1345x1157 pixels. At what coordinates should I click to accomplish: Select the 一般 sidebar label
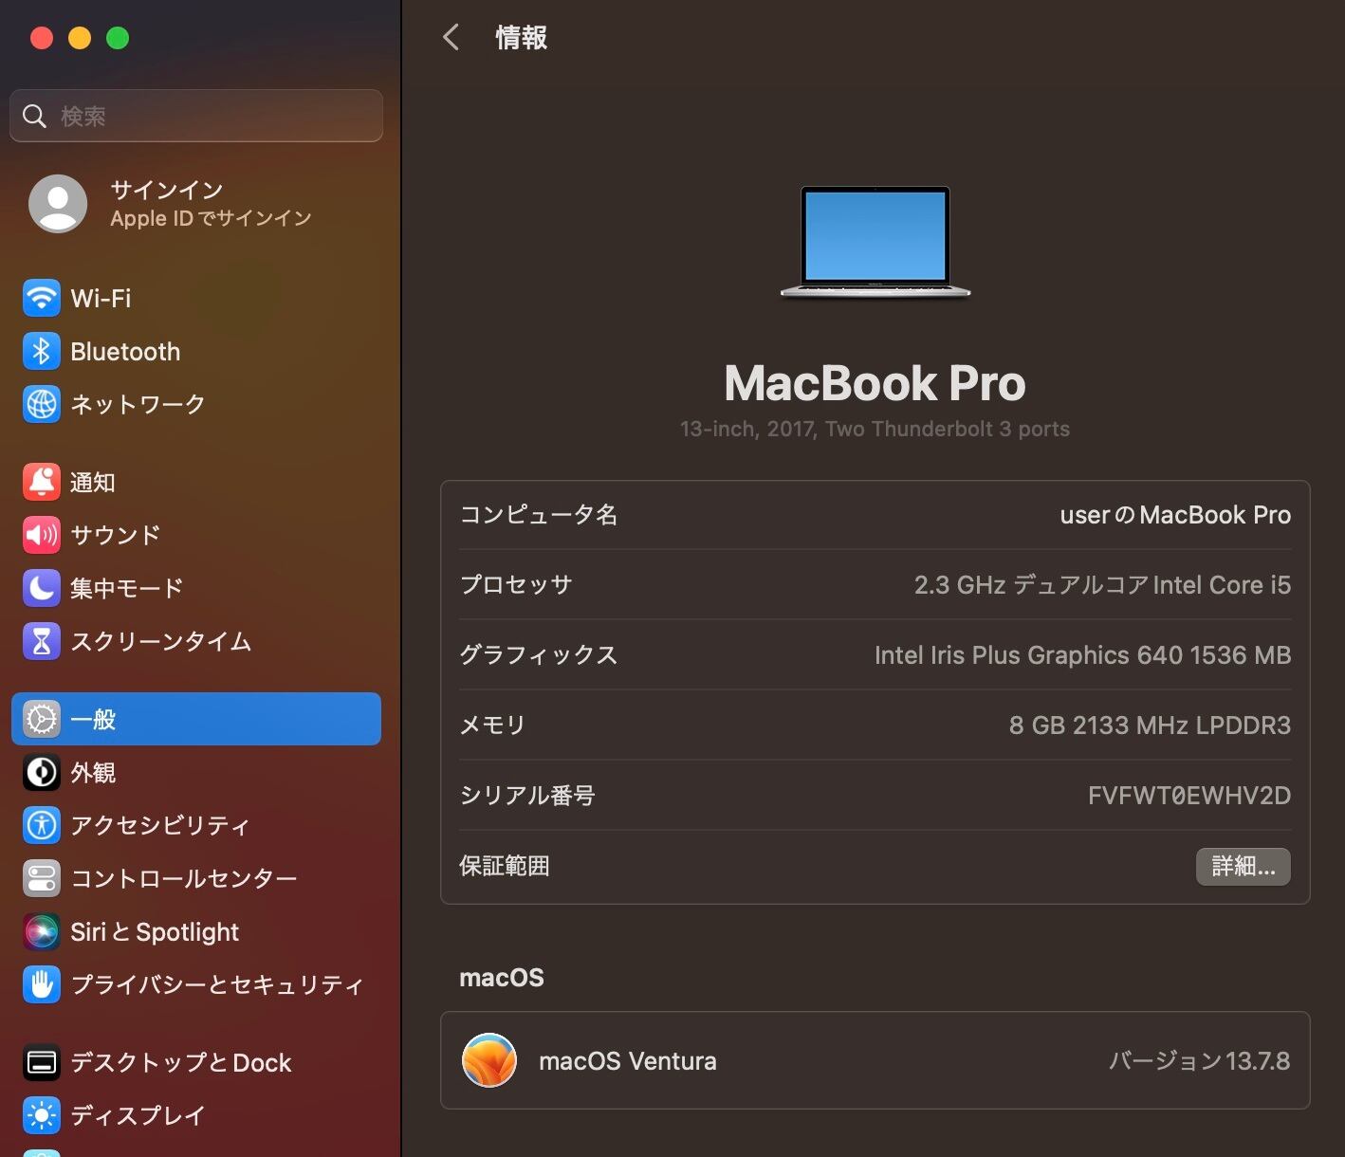pyautogui.click(x=93, y=719)
